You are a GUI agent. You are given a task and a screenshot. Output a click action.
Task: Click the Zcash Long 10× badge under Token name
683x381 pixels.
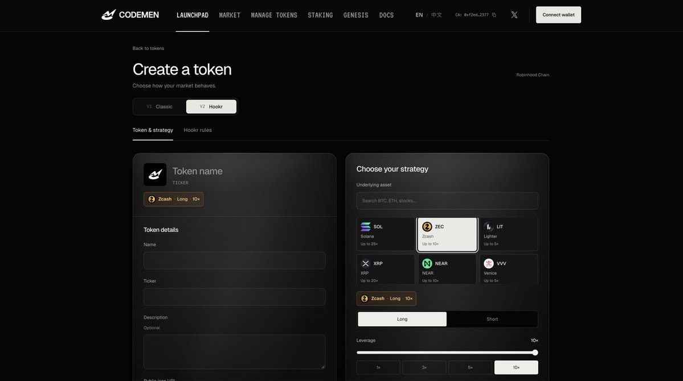click(173, 199)
